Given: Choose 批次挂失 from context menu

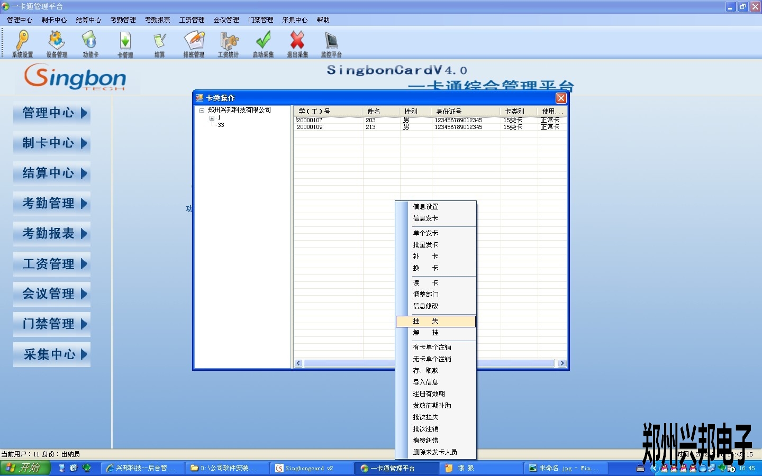Looking at the screenshot, I should pos(436,417).
